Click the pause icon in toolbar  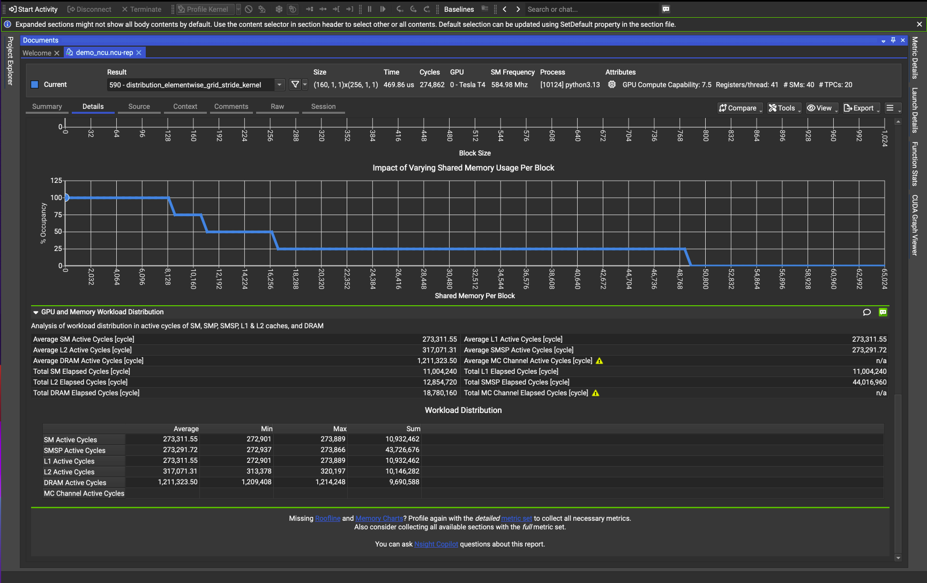tap(370, 9)
